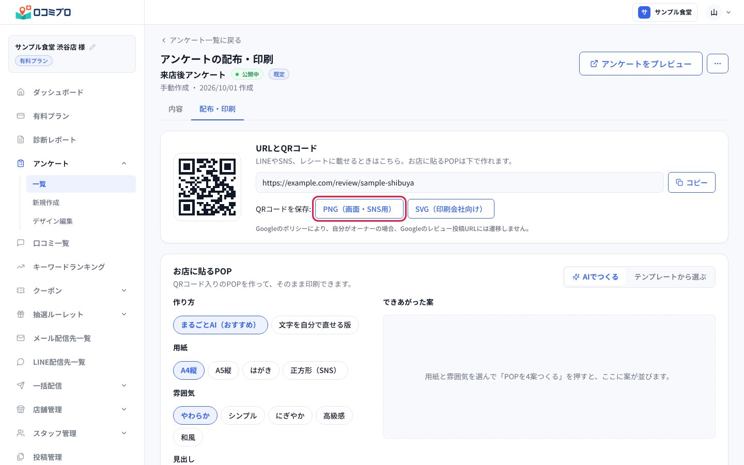Expand the 抽選ルーレット sidebar section
744x465 pixels.
click(x=124, y=314)
